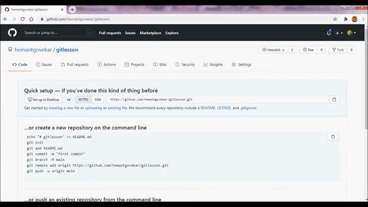
Task: Copy the create new repository commands
Action: tap(333, 137)
